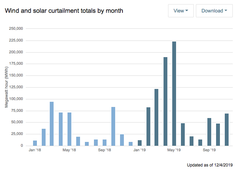The width and height of the screenshot is (246, 171).
Task: Click the 225,000 y-axis value
Action: 16,40
